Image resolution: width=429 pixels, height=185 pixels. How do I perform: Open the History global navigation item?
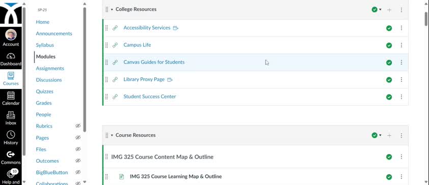(x=11, y=138)
